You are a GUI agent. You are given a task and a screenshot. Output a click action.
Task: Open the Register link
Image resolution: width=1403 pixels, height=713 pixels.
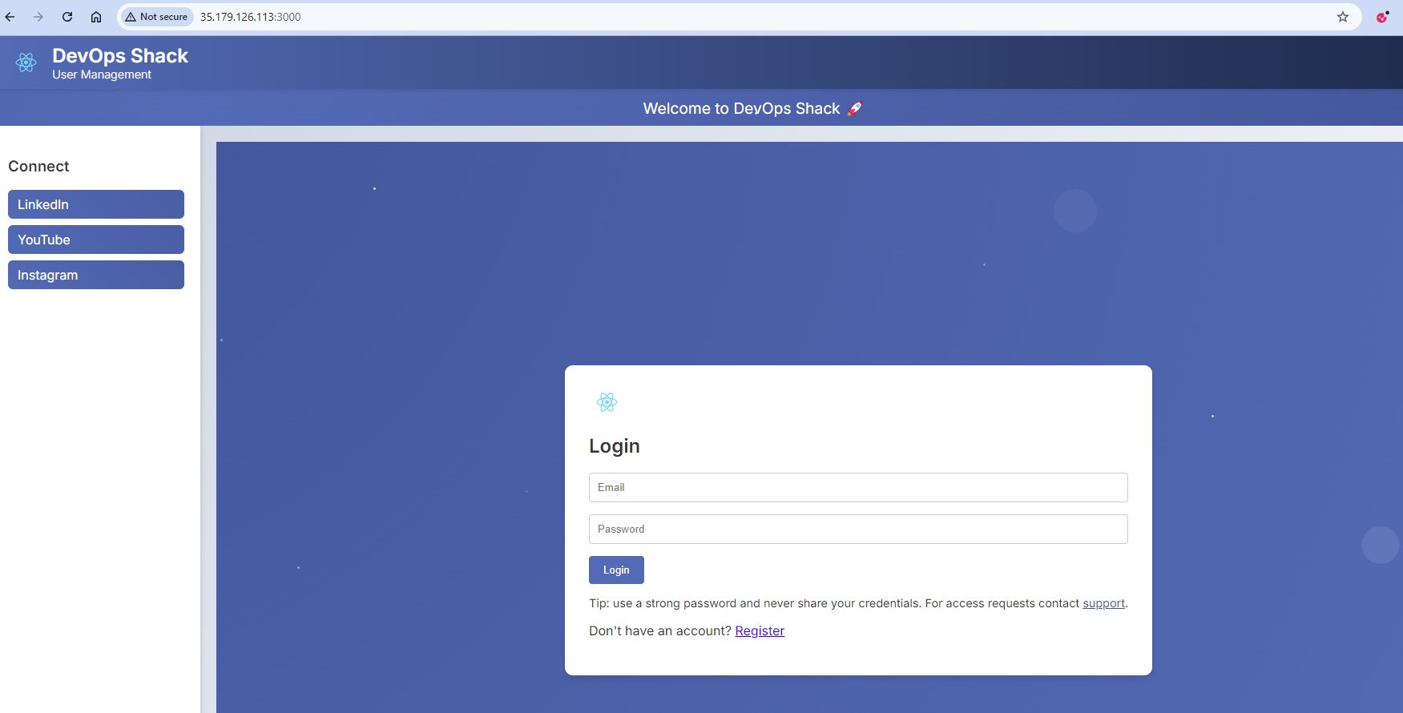[x=760, y=631]
